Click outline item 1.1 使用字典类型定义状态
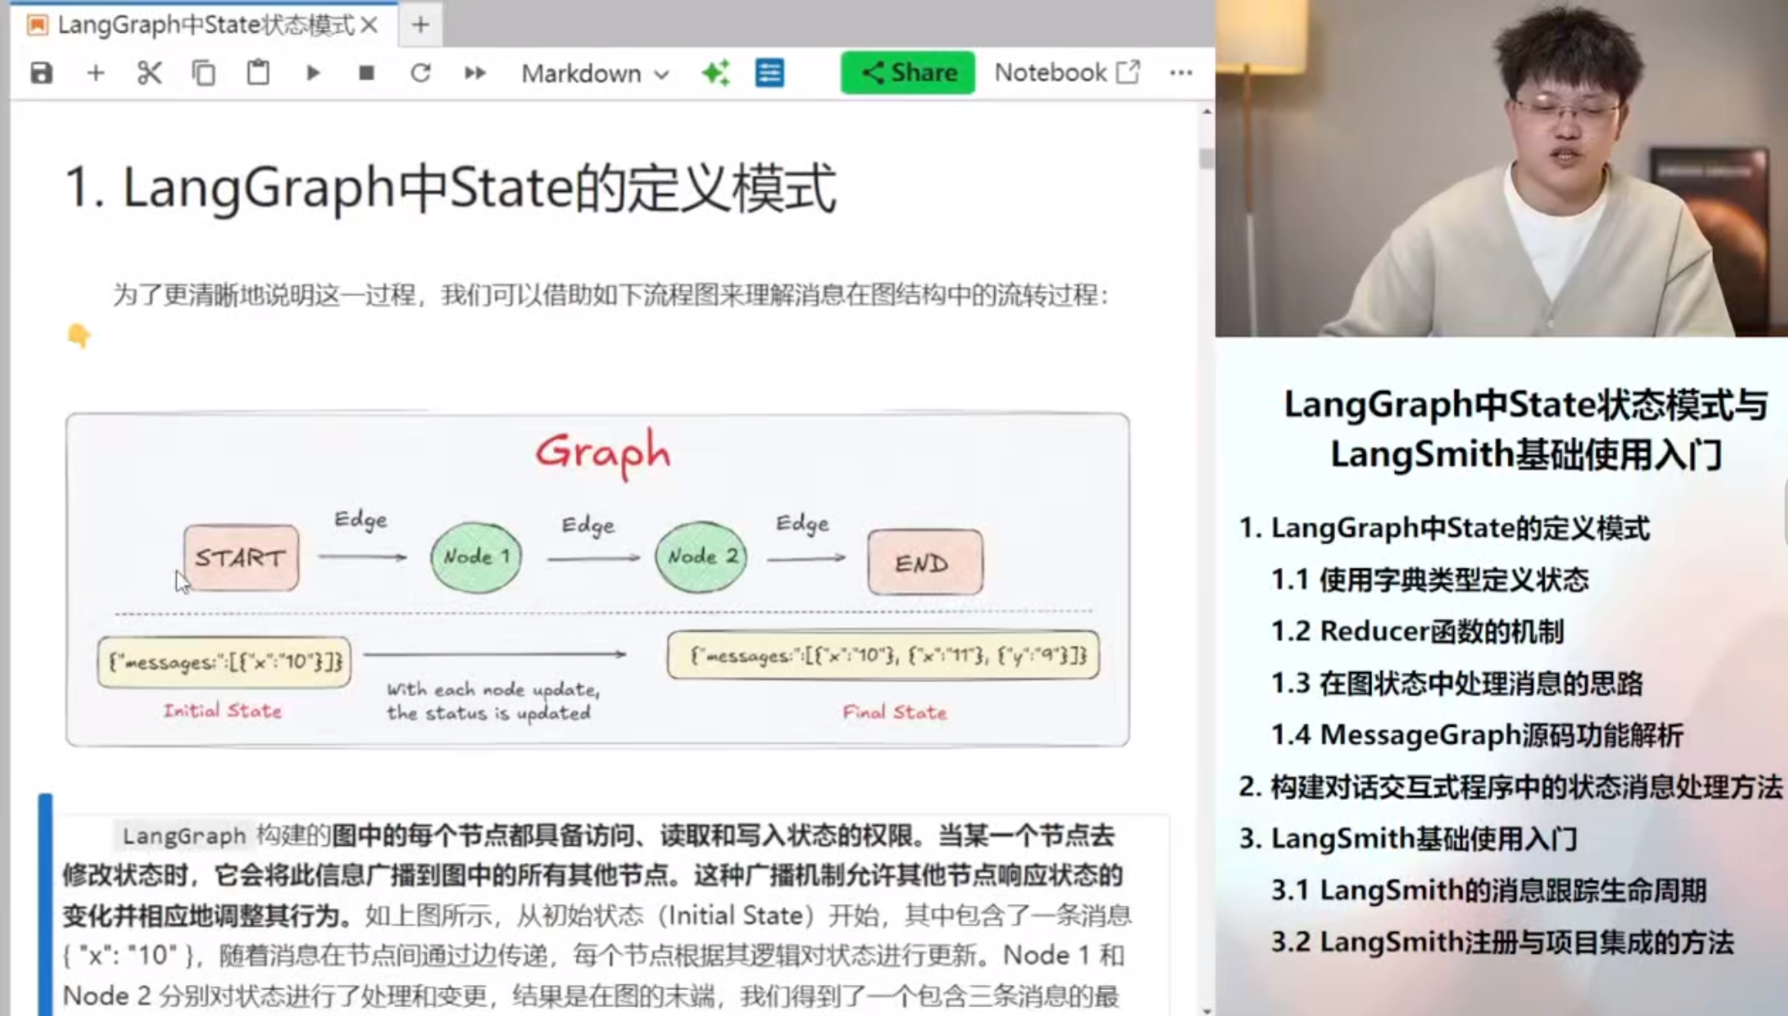The width and height of the screenshot is (1788, 1016). click(1429, 579)
